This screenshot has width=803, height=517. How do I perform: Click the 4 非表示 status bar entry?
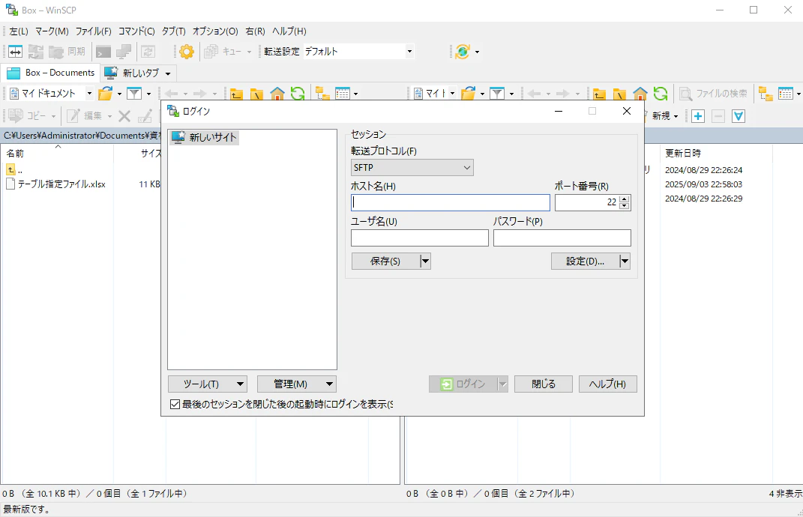tap(785, 494)
